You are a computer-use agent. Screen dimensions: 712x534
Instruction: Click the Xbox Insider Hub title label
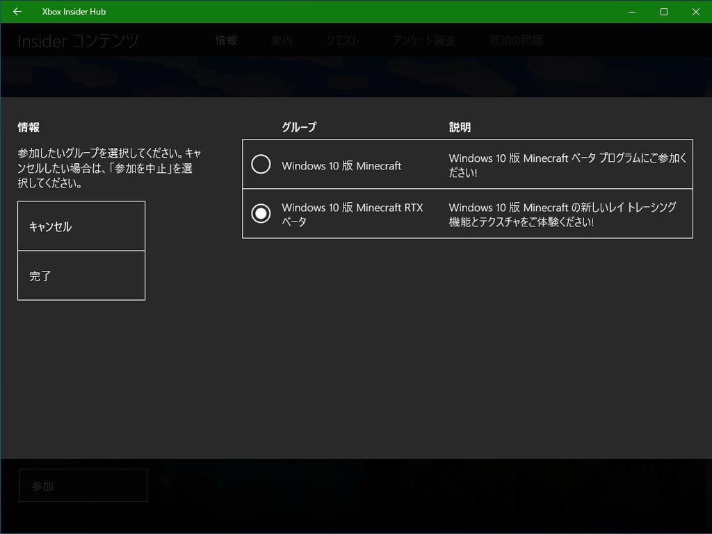coord(74,11)
